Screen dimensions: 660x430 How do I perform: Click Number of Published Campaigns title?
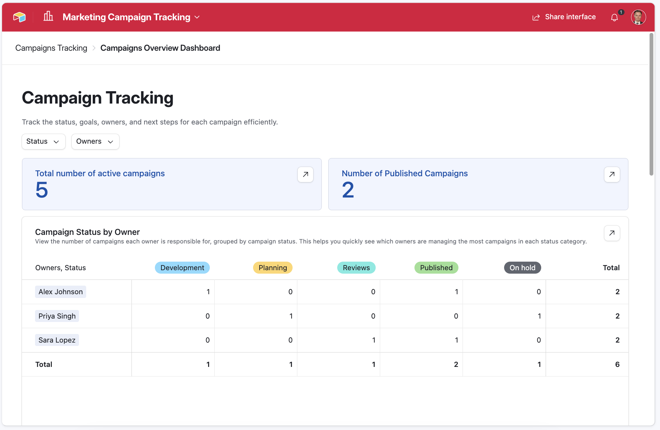pos(405,174)
